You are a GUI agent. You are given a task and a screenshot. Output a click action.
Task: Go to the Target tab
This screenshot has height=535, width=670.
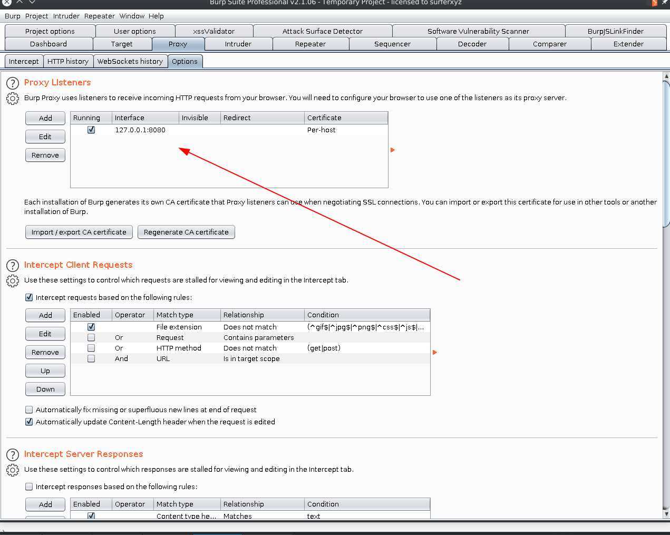122,44
